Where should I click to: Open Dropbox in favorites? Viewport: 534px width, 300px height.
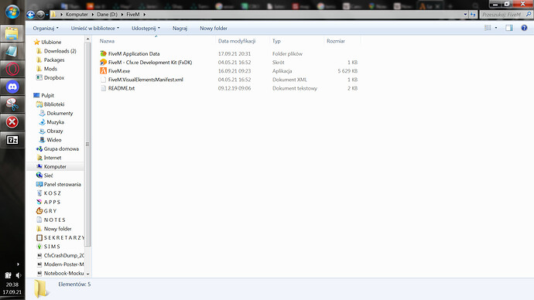tap(54, 77)
